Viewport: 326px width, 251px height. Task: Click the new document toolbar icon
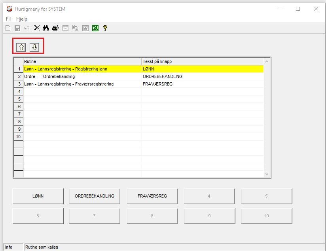pos(8,28)
